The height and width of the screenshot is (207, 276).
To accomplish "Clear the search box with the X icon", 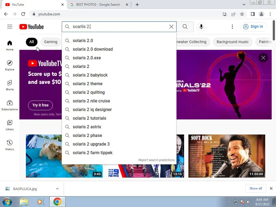I will click(171, 27).
